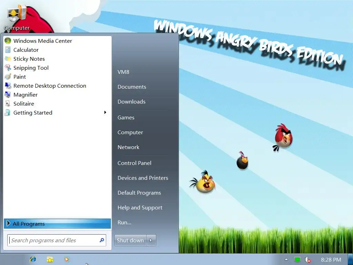Screen dimensions: 353x265
Task: Expand Getting Started submenu arrow
Action: coord(105,112)
